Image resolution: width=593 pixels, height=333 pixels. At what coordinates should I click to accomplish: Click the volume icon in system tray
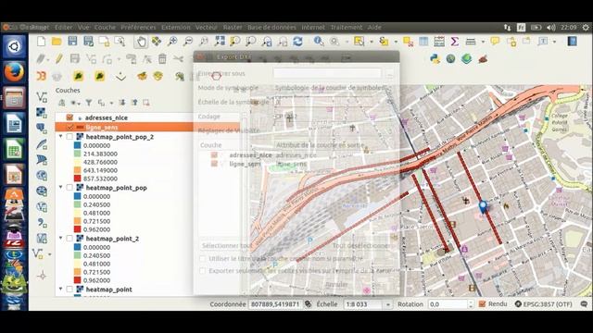coord(551,28)
